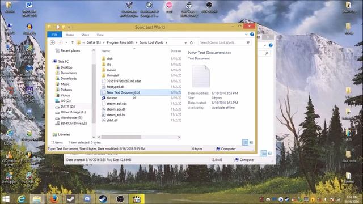Launch Internet Explorer from taskbar
This screenshot has height=204, width=363.
point(22,199)
